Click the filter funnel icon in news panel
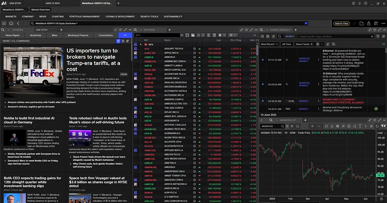Screen dimensions: 387x203 point(378,36)
